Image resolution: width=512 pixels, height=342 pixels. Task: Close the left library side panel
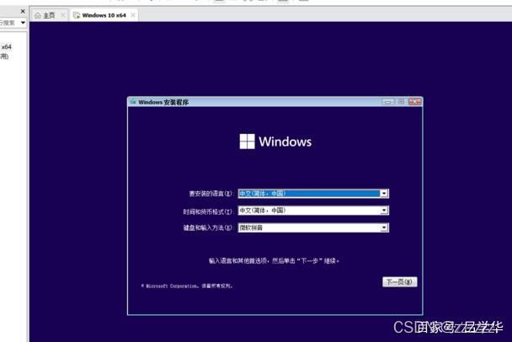tap(23, 11)
